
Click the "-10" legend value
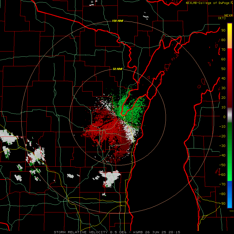[222, 127]
